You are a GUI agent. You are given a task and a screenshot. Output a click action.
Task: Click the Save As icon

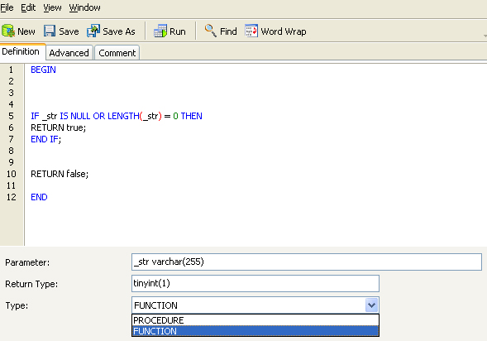pyautogui.click(x=93, y=31)
